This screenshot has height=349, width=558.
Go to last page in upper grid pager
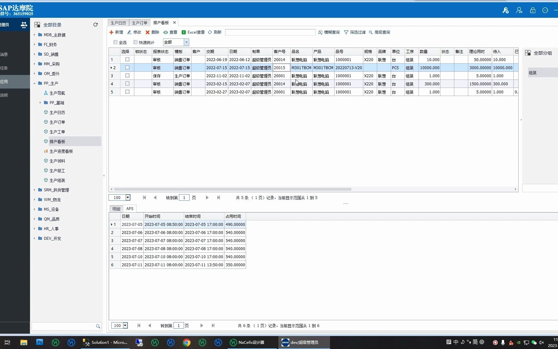click(x=219, y=197)
